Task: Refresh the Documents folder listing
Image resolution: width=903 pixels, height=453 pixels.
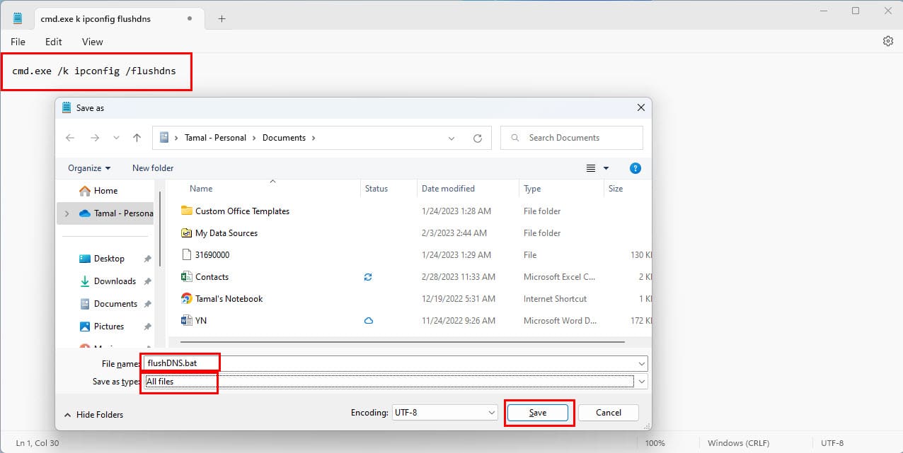Action: pyautogui.click(x=478, y=139)
